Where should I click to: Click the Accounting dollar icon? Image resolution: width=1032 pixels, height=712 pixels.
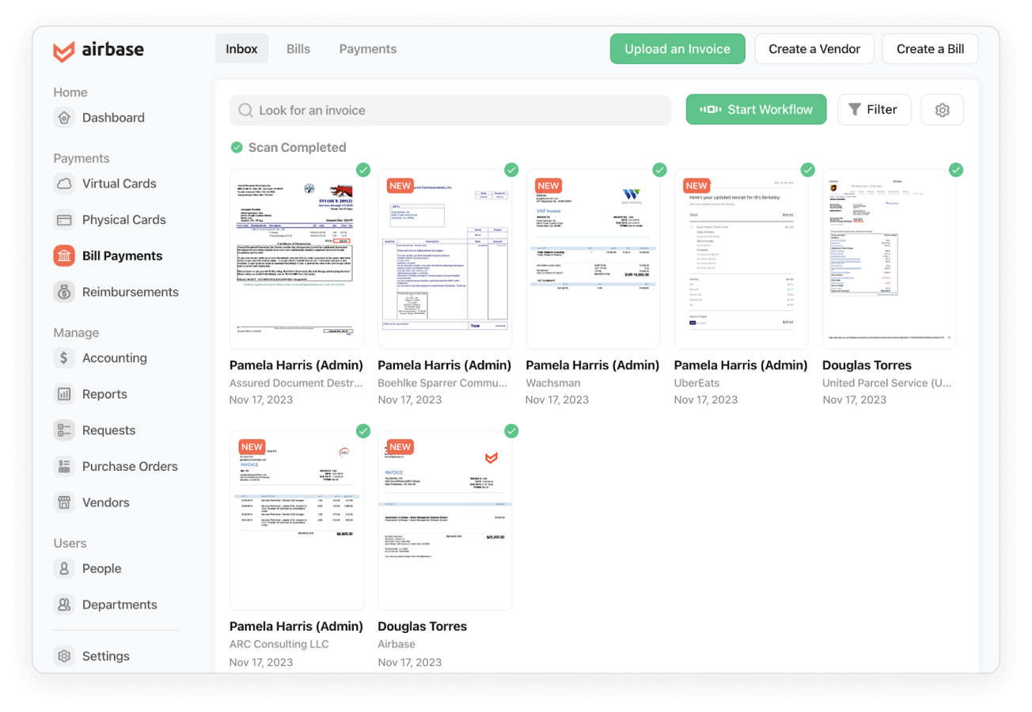point(64,358)
